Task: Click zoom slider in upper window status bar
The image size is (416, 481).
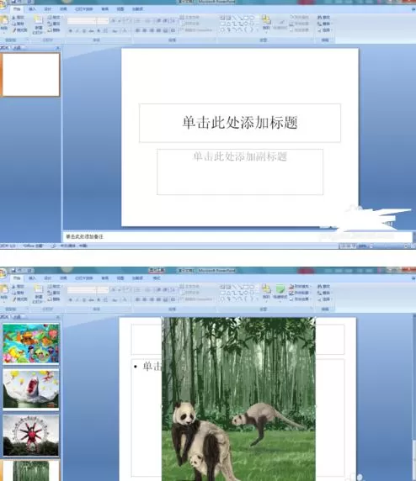Action: click(389, 246)
